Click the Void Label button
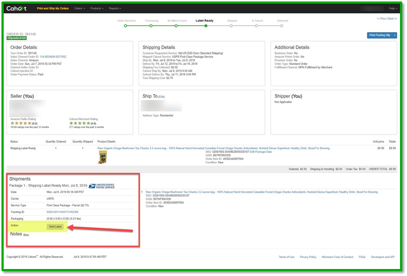 [55, 227]
